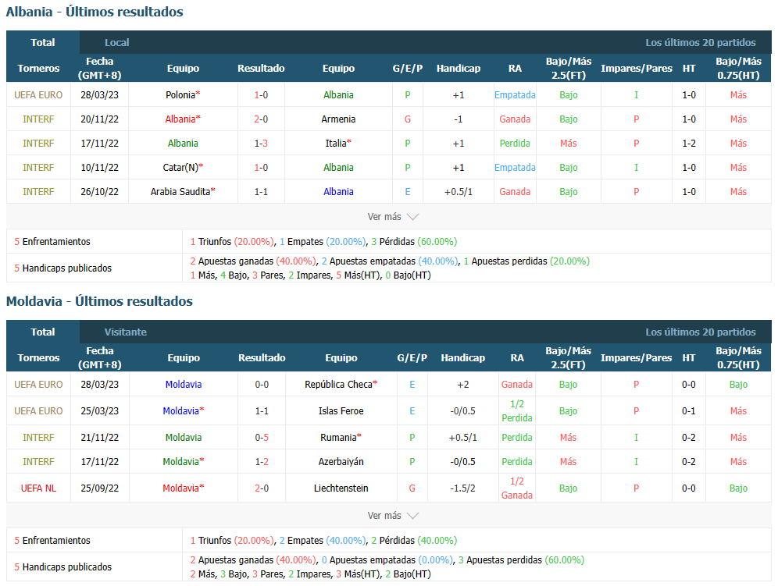
Task: Switch to the Local tab
Action: [116, 43]
